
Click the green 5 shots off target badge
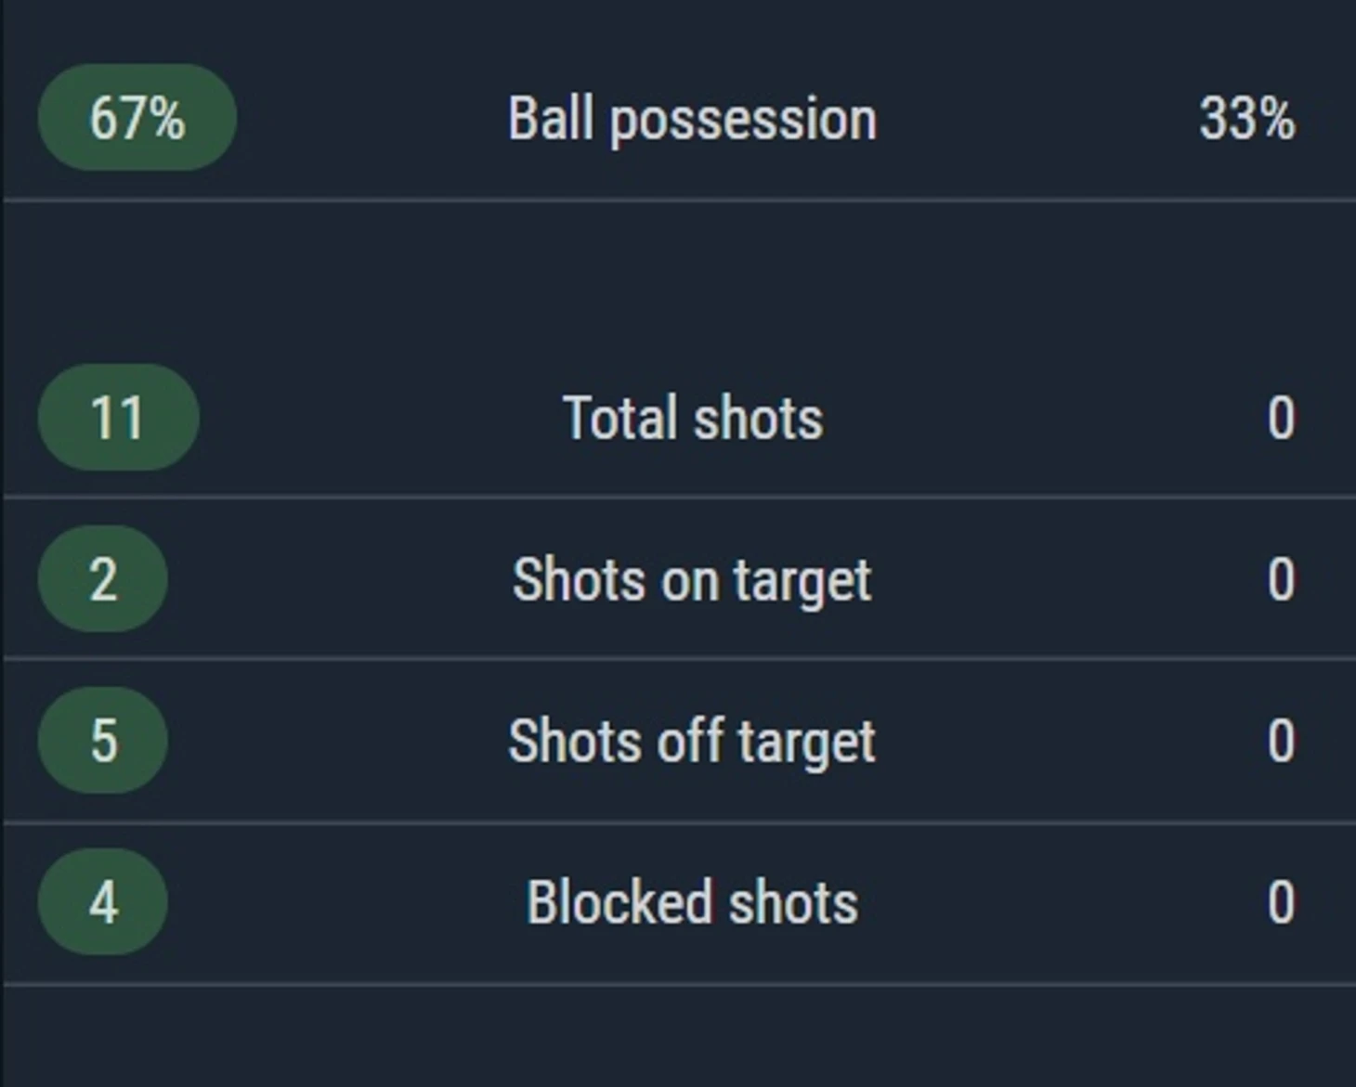102,741
